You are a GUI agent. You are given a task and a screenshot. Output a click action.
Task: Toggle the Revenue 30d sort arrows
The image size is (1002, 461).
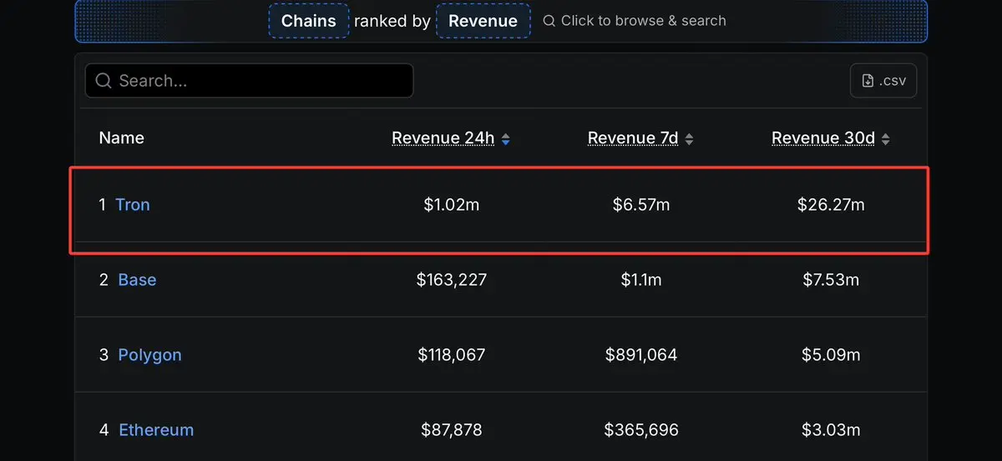(885, 139)
